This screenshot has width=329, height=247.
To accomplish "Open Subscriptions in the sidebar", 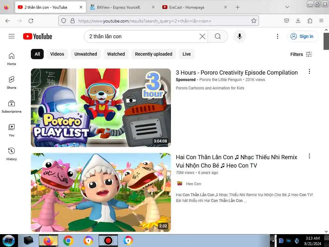I will [x=12, y=106].
